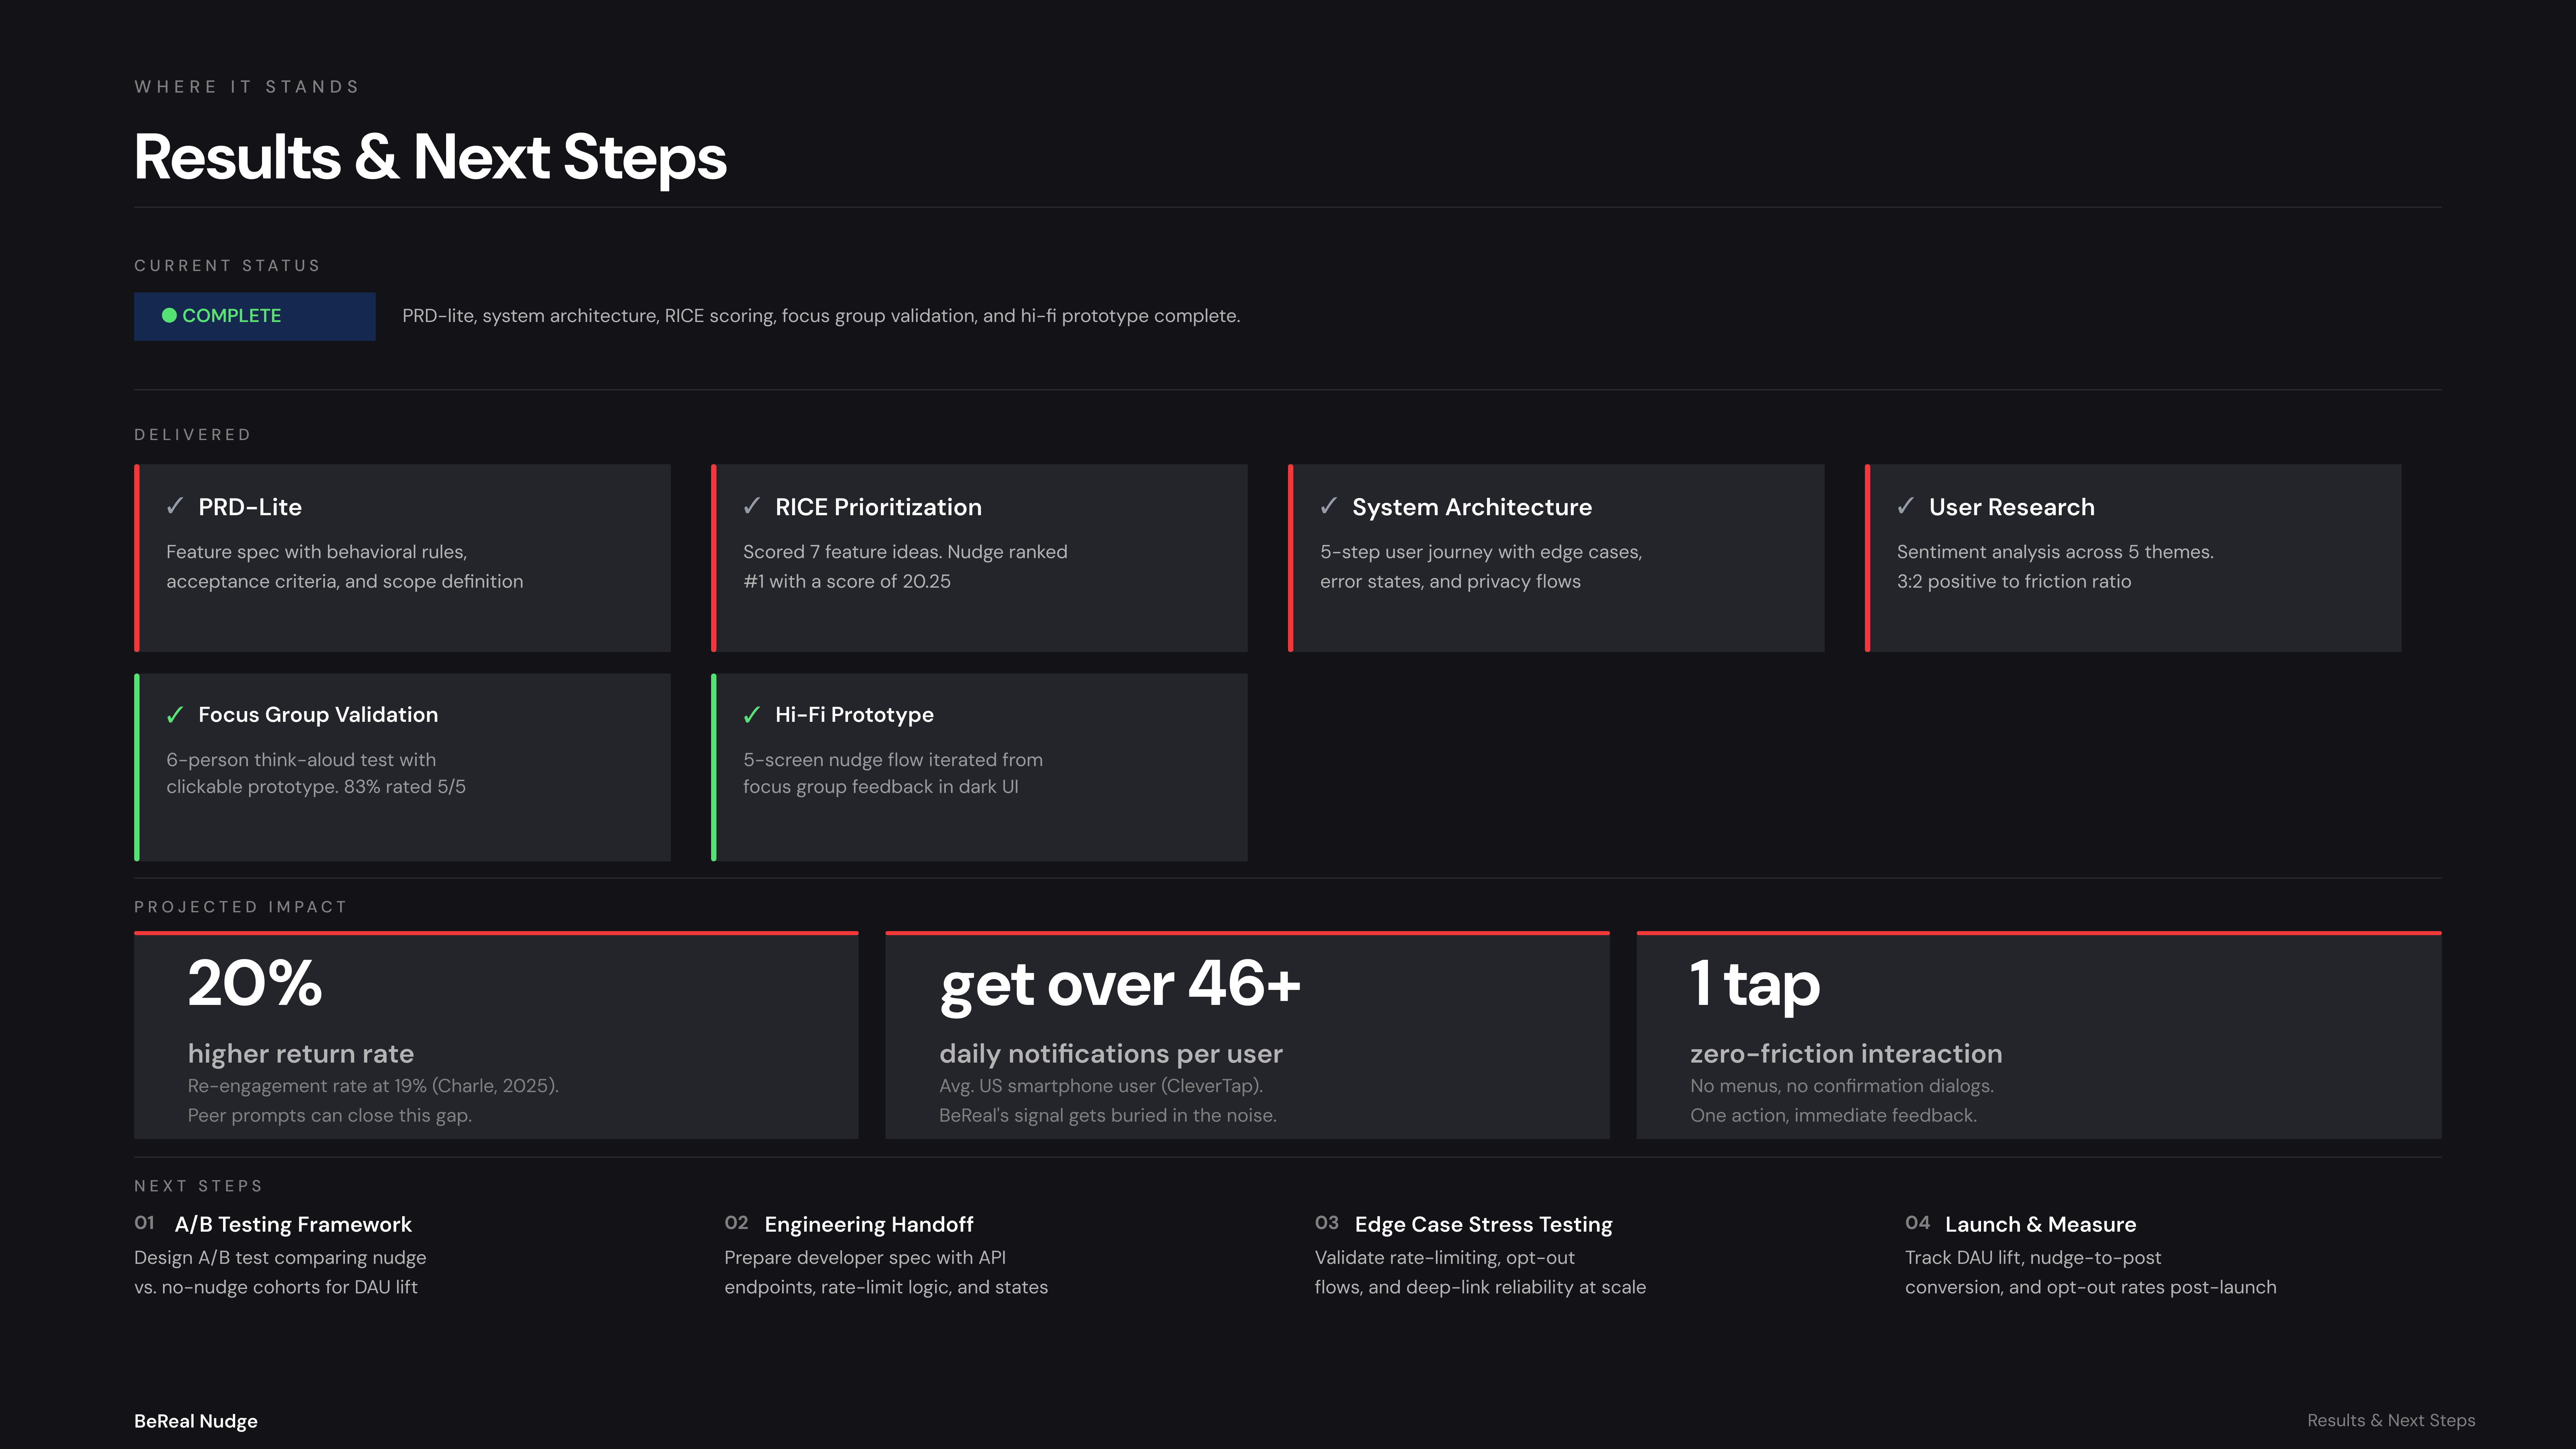Viewport: 2576px width, 1449px height.
Task: Open the Launch & Measure step
Action: 2040,1224
